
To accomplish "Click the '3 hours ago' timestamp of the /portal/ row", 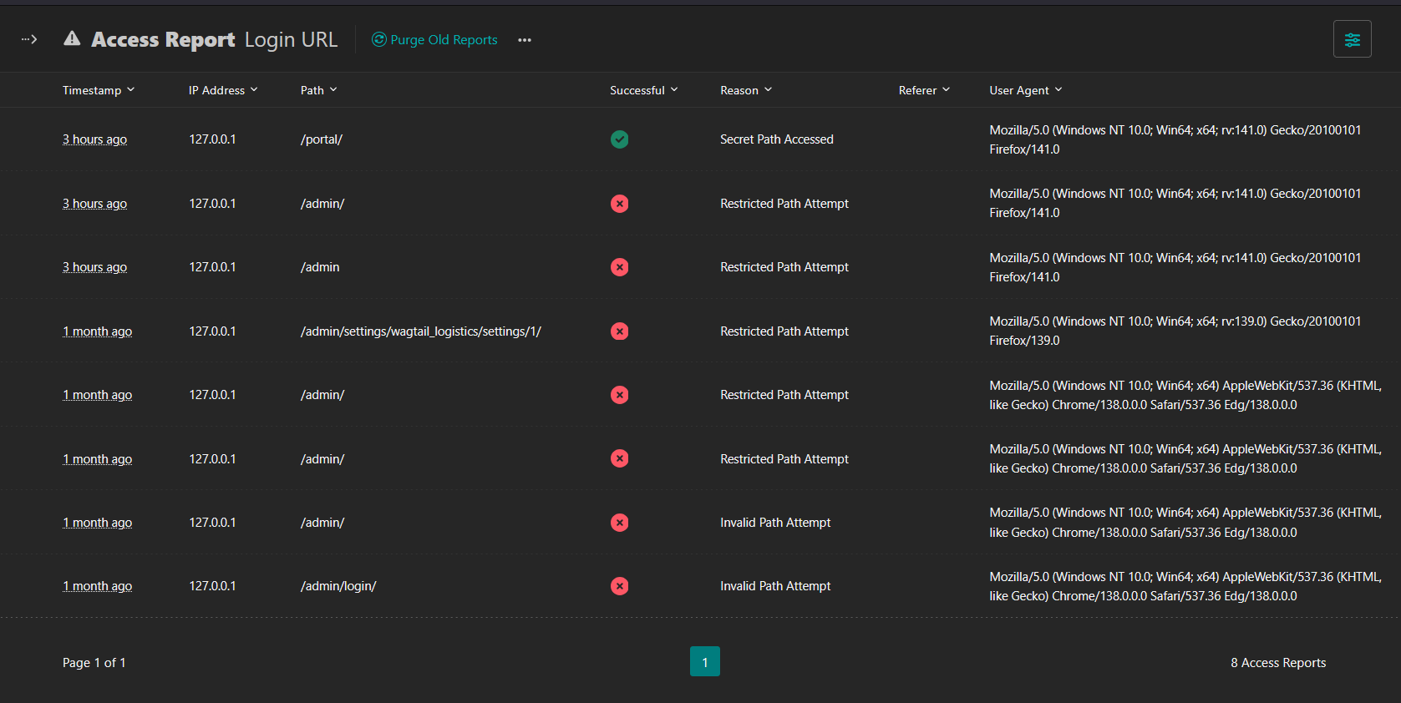I will coord(94,139).
